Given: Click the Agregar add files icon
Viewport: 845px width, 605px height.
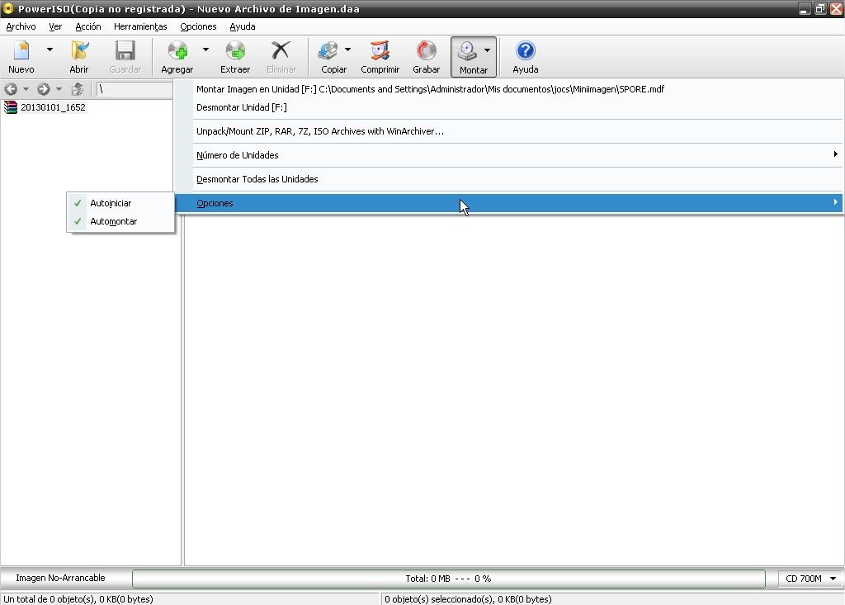Looking at the screenshot, I should point(177,51).
